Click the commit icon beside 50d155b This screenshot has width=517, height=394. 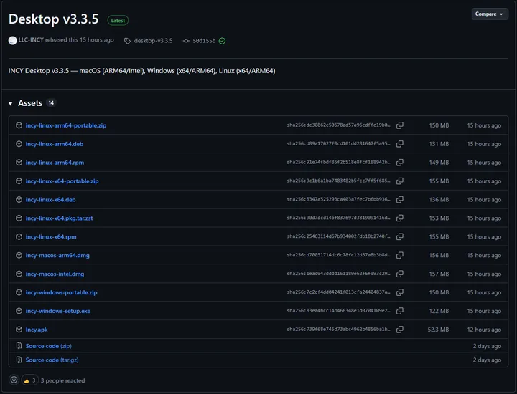[x=186, y=41]
